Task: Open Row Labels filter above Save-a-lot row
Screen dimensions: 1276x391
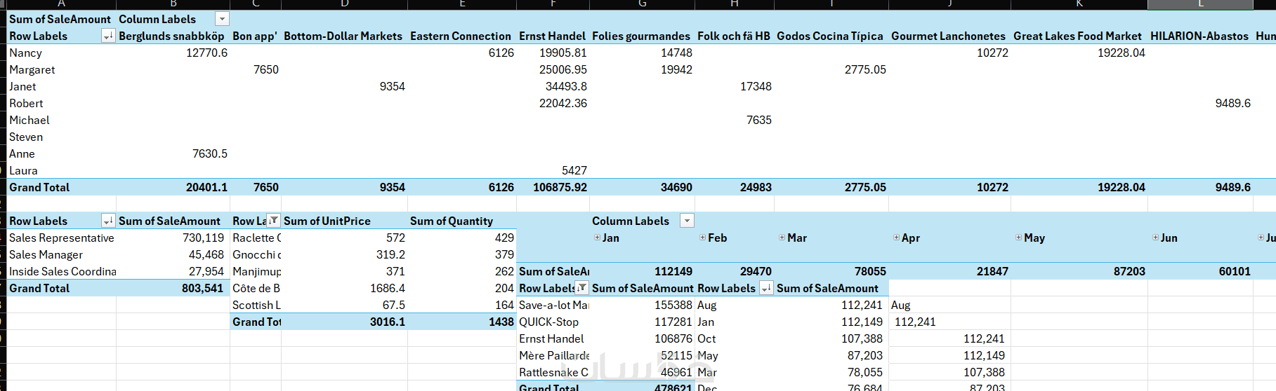Action: pyautogui.click(x=581, y=287)
